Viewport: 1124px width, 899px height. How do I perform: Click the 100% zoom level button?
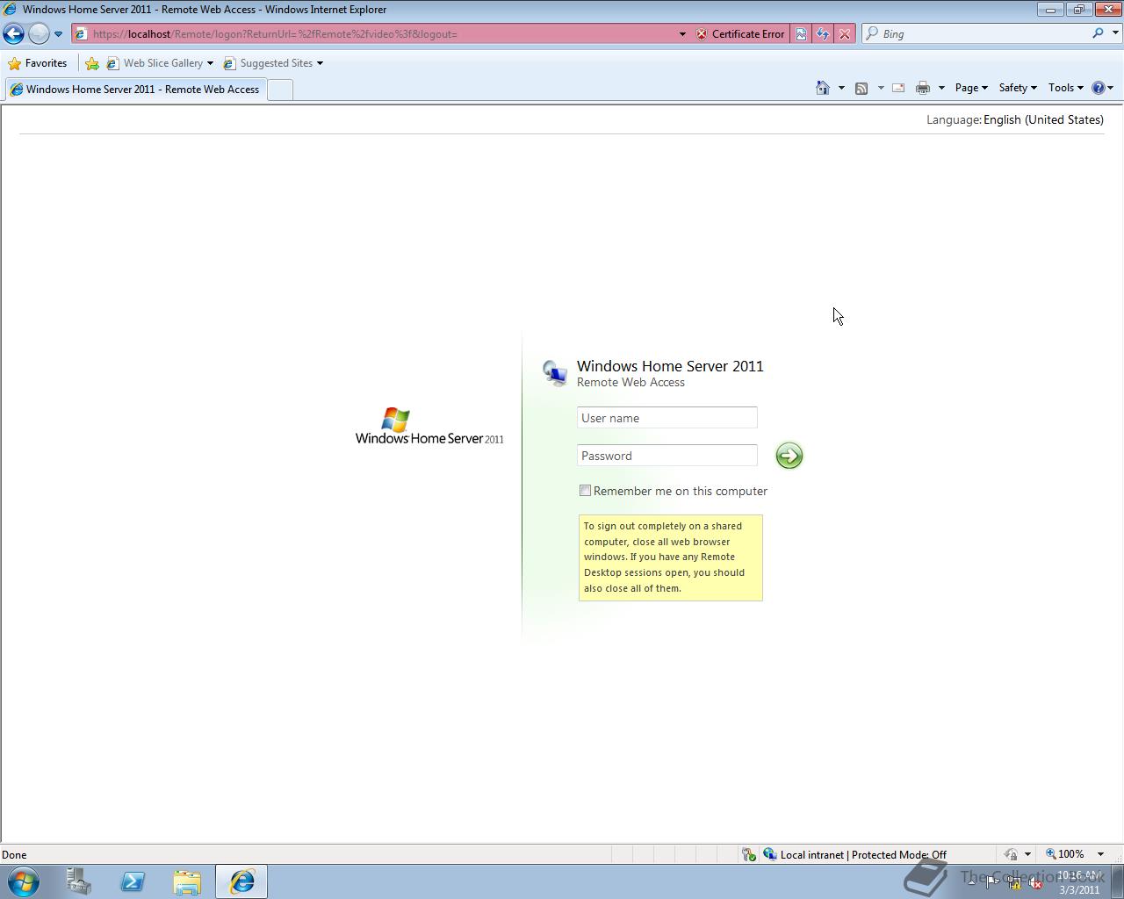click(x=1065, y=854)
